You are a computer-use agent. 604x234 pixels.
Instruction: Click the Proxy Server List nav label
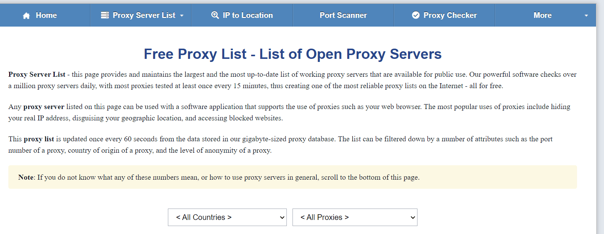(x=144, y=15)
